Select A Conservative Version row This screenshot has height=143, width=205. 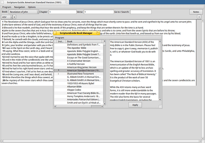click(78, 61)
